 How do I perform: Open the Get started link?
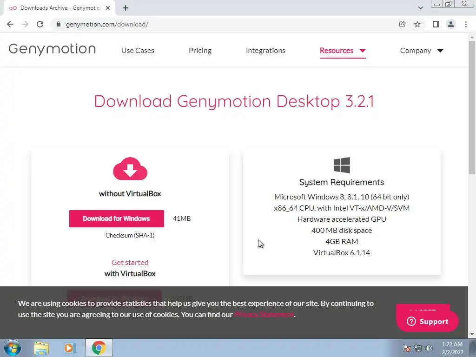coord(130,262)
